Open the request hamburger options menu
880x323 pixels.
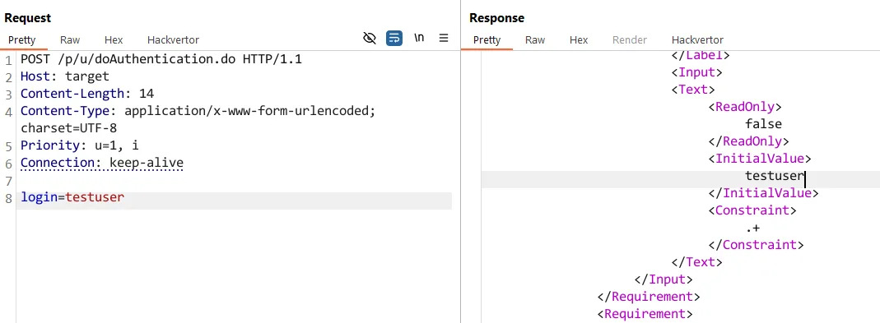pos(444,39)
